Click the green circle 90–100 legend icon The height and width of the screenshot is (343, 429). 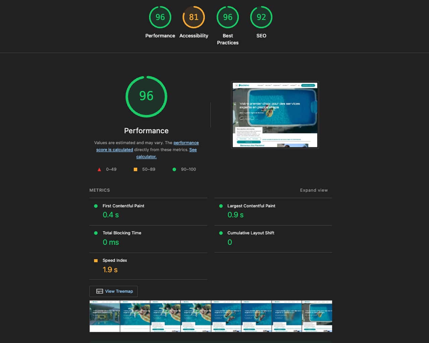tap(174, 169)
